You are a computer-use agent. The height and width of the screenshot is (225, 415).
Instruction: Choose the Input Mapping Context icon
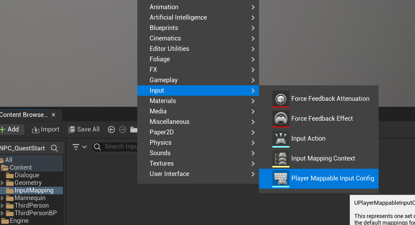click(x=281, y=159)
